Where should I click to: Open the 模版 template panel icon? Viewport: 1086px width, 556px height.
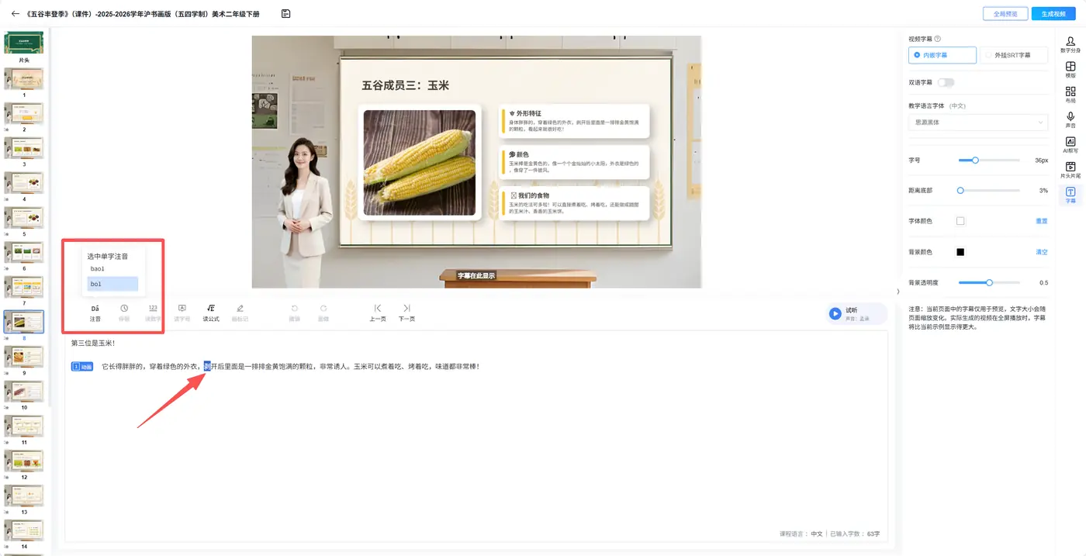[x=1070, y=69]
